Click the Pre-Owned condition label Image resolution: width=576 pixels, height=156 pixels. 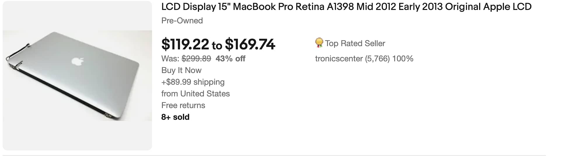182,21
